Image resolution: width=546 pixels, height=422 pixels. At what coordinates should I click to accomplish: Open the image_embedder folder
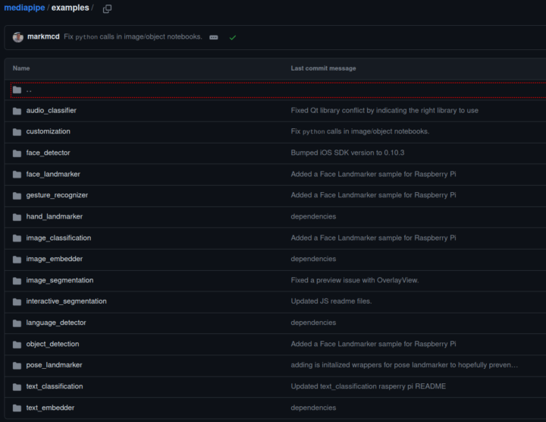tap(55, 259)
